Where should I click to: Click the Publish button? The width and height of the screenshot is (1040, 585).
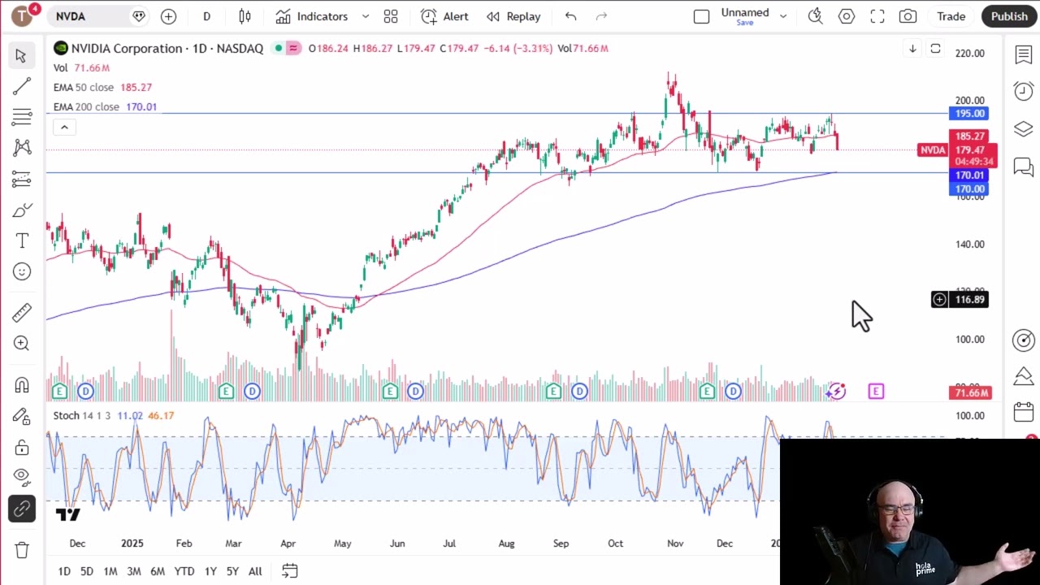click(1009, 16)
